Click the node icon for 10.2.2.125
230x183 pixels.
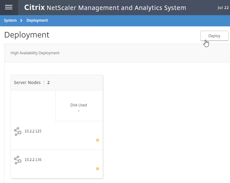tap(18, 132)
